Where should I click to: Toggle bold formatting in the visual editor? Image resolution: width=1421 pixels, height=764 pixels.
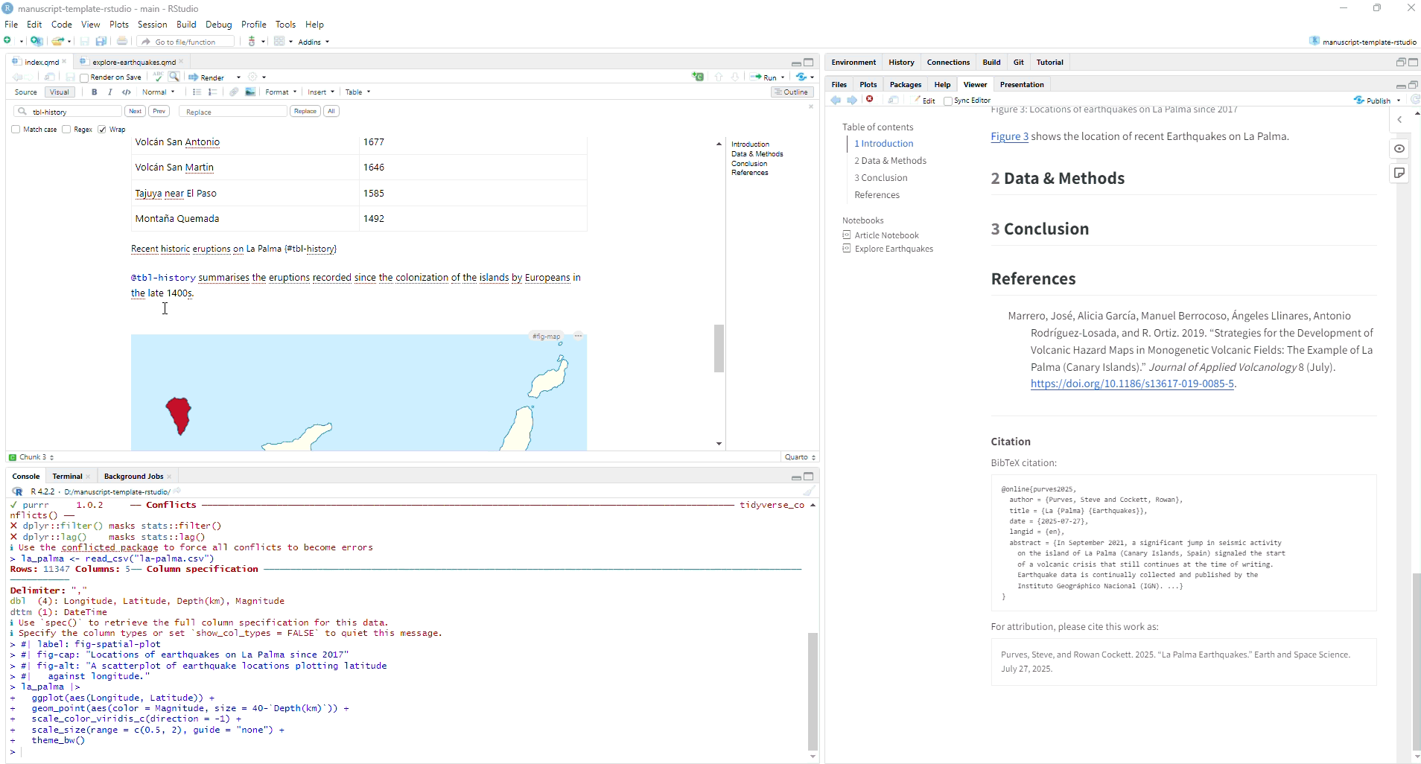tap(94, 92)
